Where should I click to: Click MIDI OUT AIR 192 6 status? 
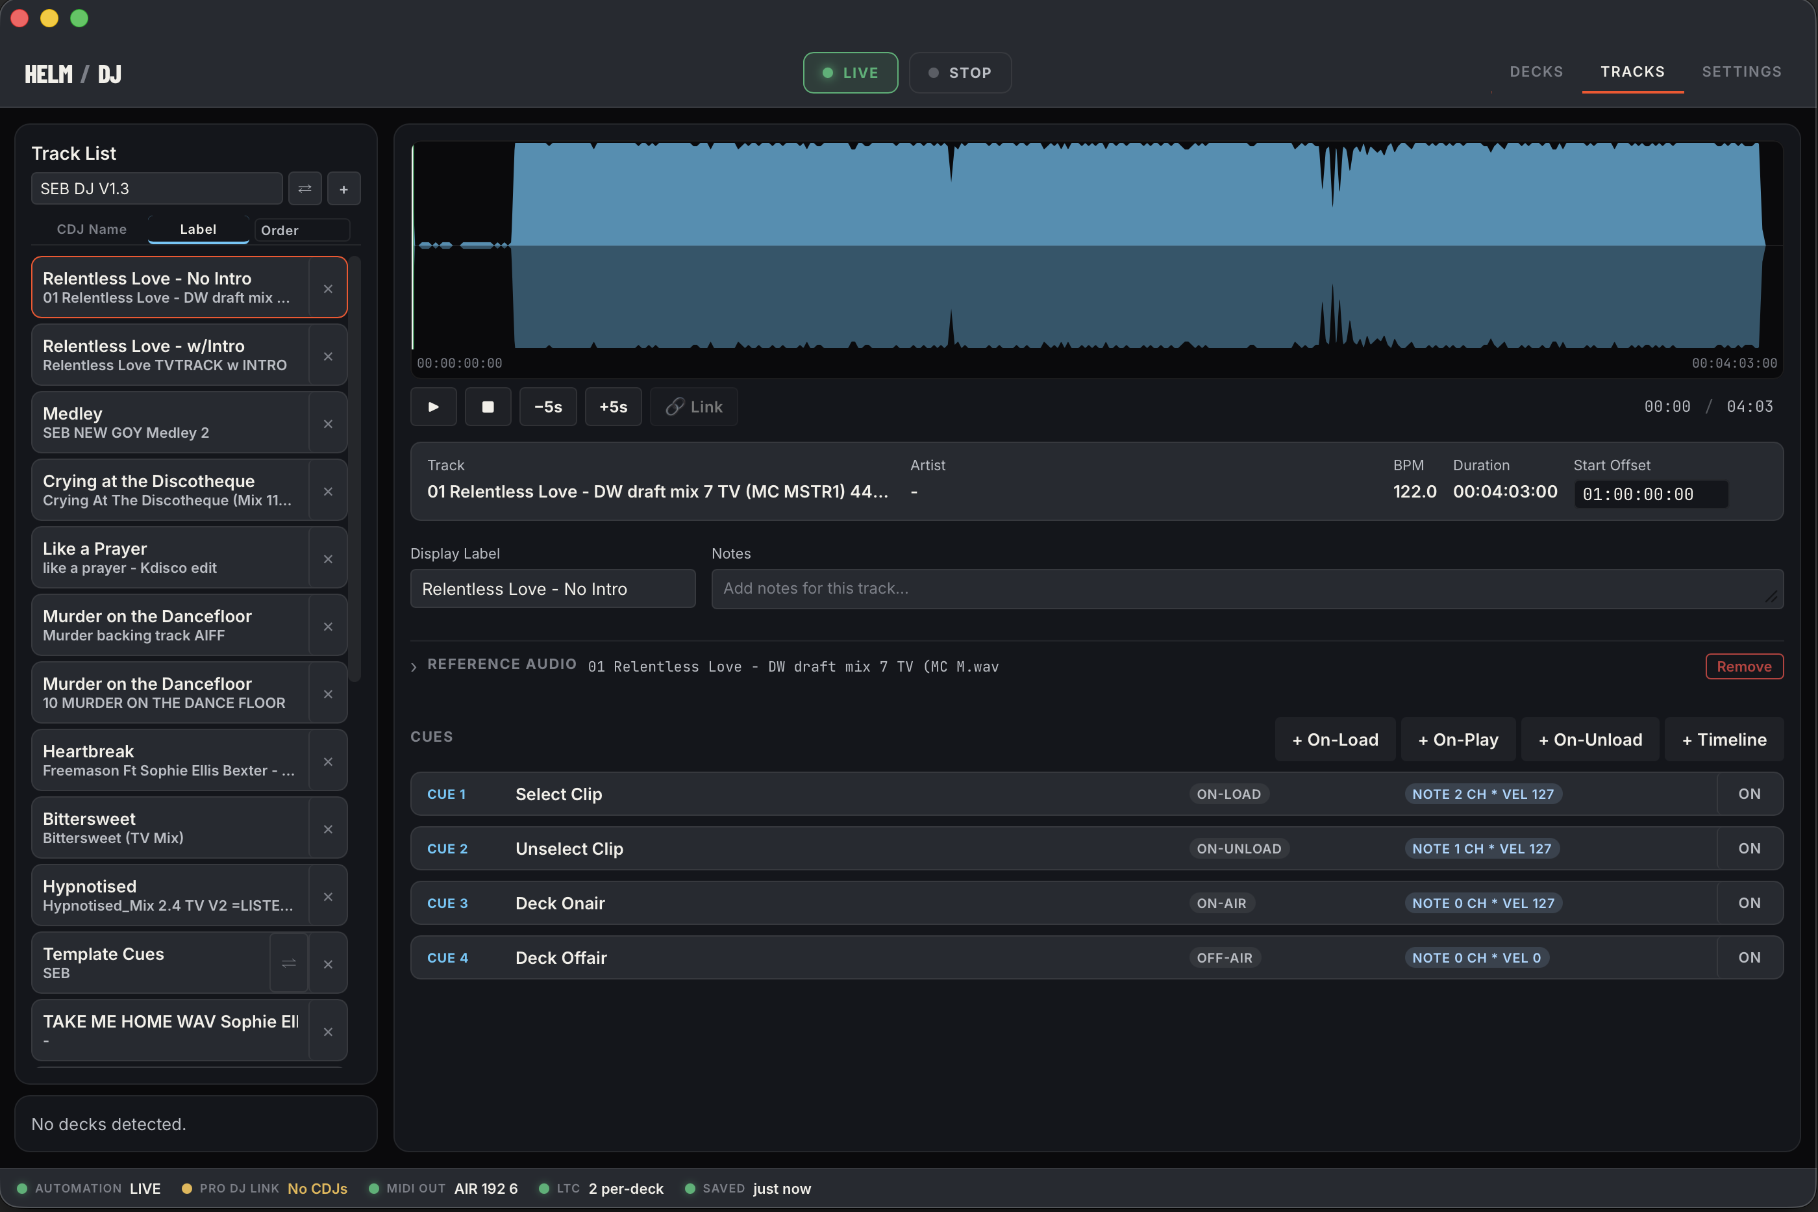(443, 1188)
